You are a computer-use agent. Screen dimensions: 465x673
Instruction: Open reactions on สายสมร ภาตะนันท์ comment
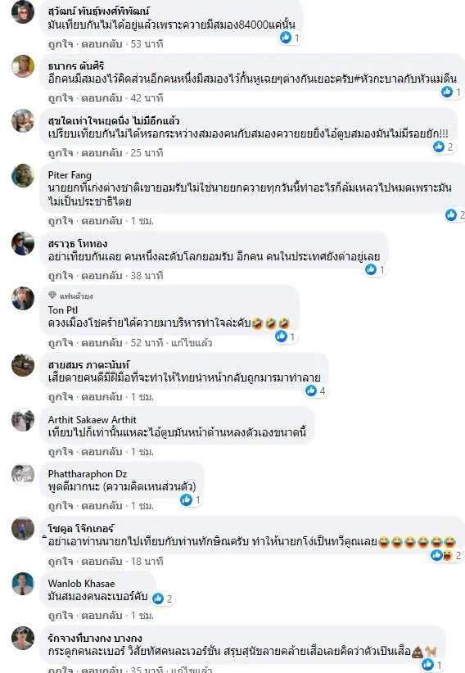tap(315, 391)
